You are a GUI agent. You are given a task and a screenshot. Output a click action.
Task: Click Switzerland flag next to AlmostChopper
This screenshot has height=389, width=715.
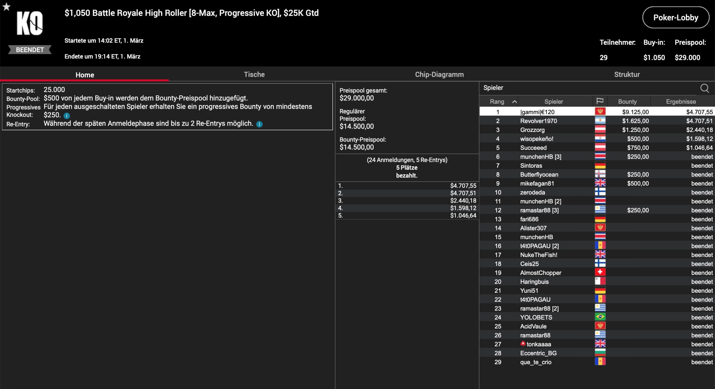pos(600,272)
